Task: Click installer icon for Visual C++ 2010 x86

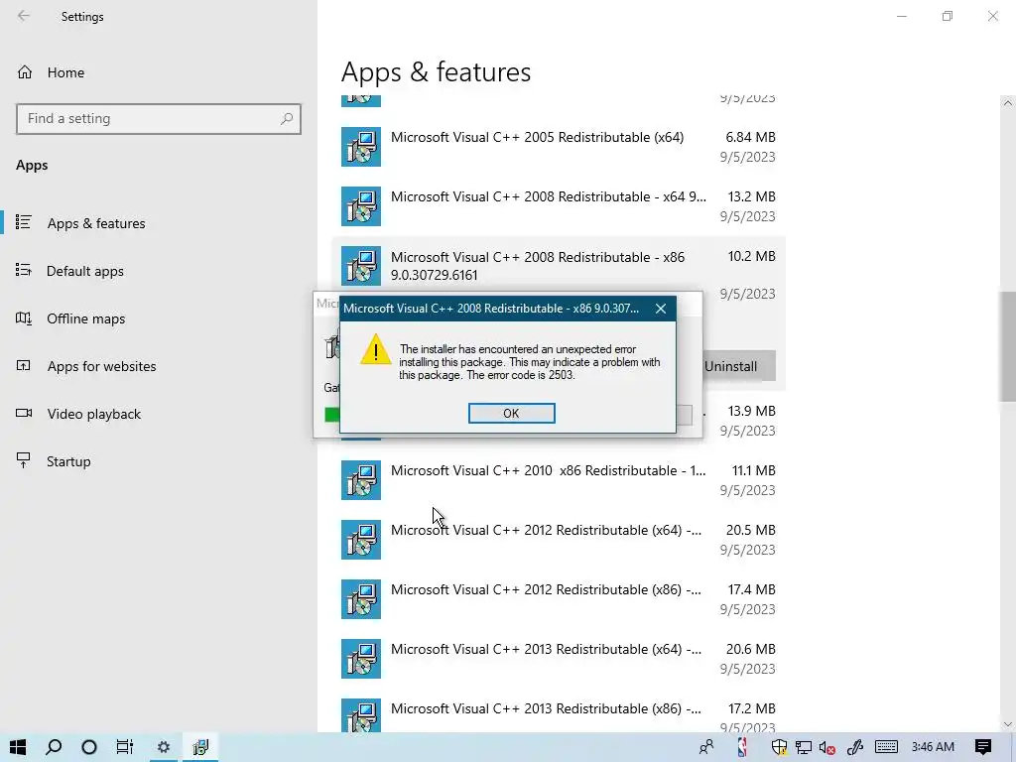Action: 361,480
